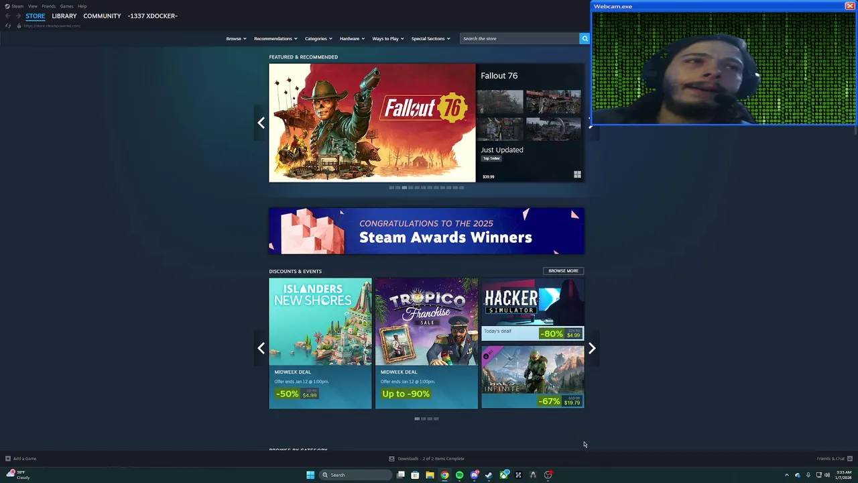Click the Windows platform icon on Fallout 76 capsule
This screenshot has width=858, height=483.
click(577, 175)
